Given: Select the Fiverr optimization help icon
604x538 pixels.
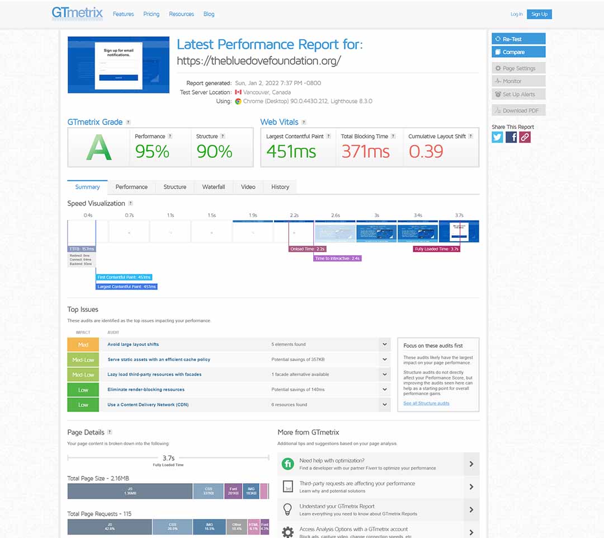Looking at the screenshot, I should 287,464.
